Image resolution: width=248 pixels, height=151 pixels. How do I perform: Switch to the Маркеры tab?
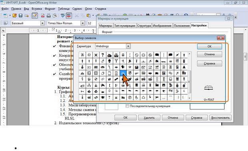click(106, 26)
